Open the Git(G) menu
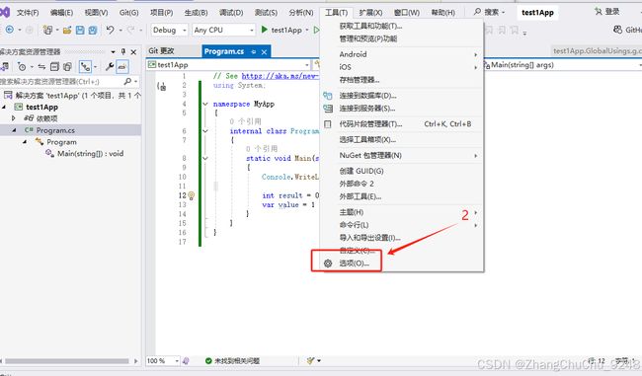Screen dimensions: 642x376 click(128, 12)
